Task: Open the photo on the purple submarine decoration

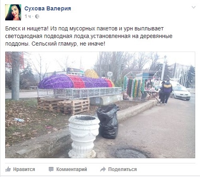Action: pyautogui.click(x=76, y=81)
